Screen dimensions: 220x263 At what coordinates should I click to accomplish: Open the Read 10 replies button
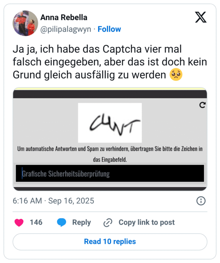click(x=110, y=242)
